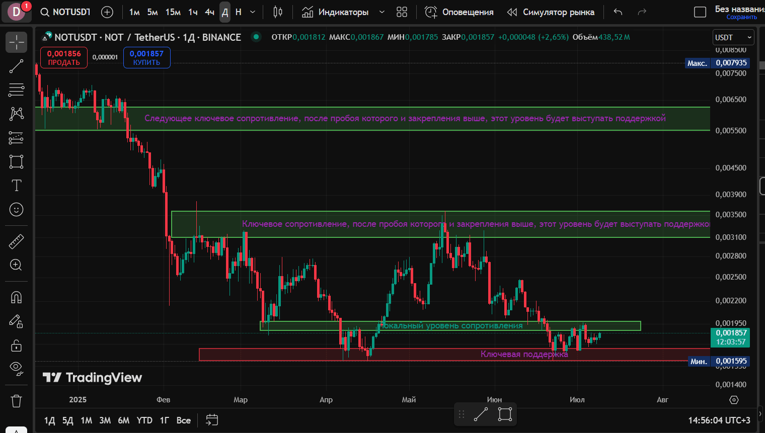The width and height of the screenshot is (765, 433).
Task: Undo the last chart action
Action: click(618, 12)
